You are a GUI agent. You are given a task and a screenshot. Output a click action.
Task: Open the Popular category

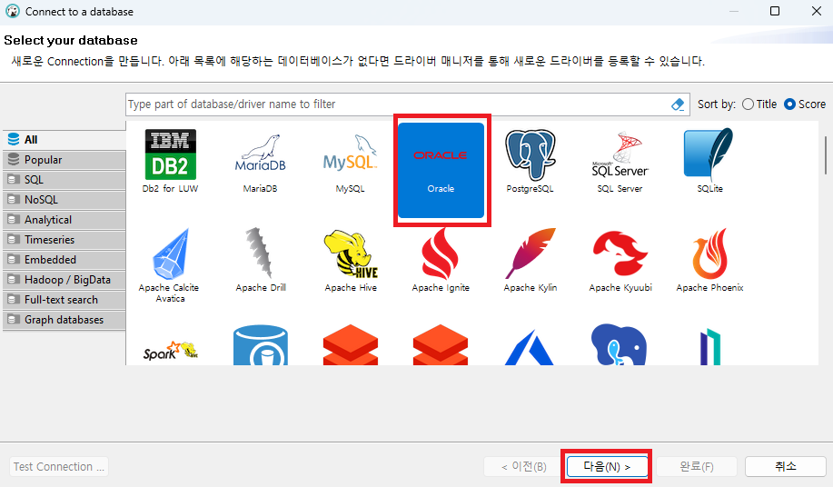coord(64,160)
